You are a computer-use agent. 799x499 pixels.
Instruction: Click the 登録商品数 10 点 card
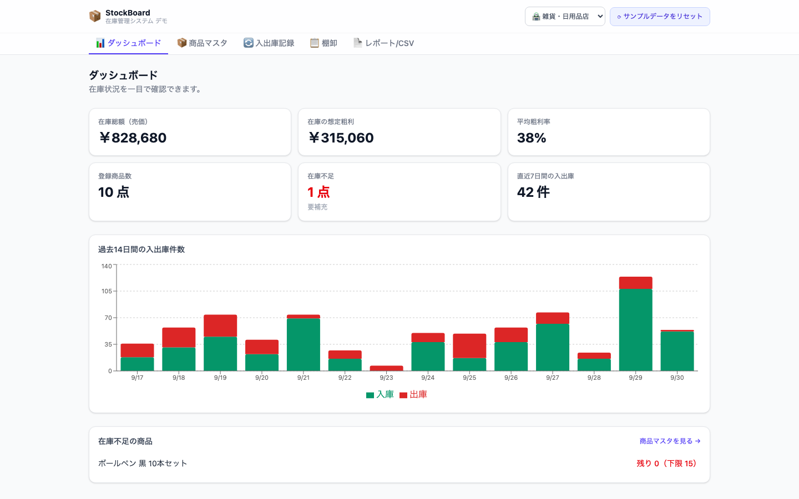tap(190, 192)
